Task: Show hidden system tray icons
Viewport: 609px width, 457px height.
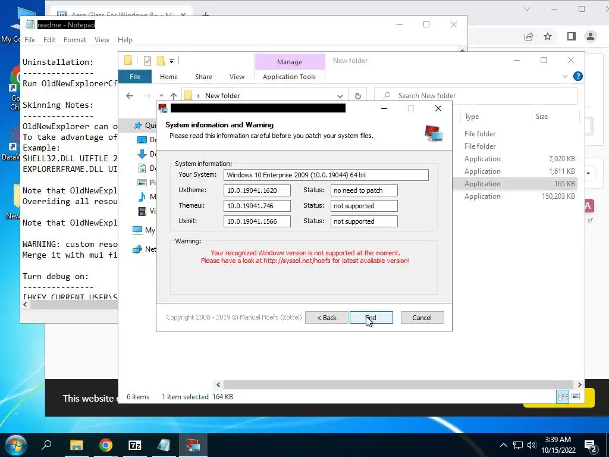Action: [503, 445]
